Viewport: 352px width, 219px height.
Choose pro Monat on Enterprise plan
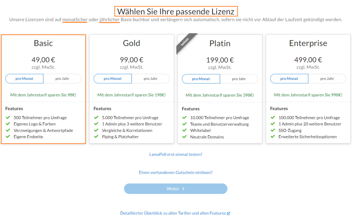(289, 79)
